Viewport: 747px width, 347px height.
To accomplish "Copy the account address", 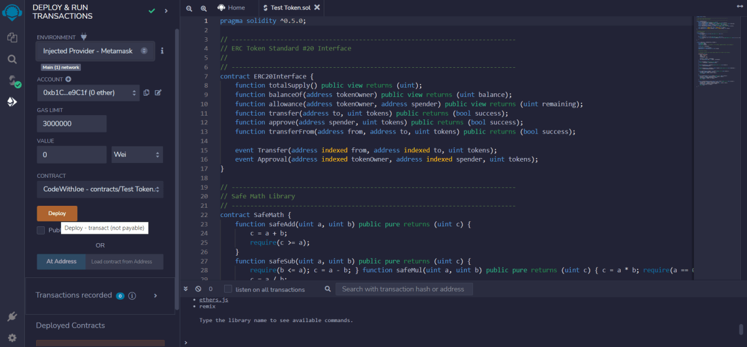I will tap(146, 93).
